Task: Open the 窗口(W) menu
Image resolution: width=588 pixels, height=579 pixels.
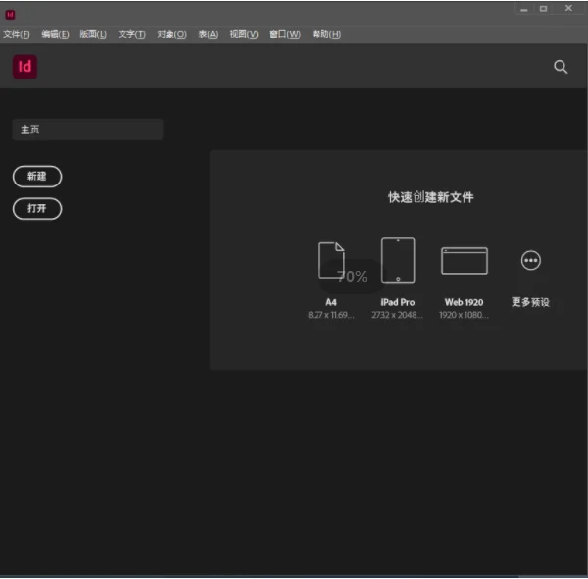Action: click(285, 35)
